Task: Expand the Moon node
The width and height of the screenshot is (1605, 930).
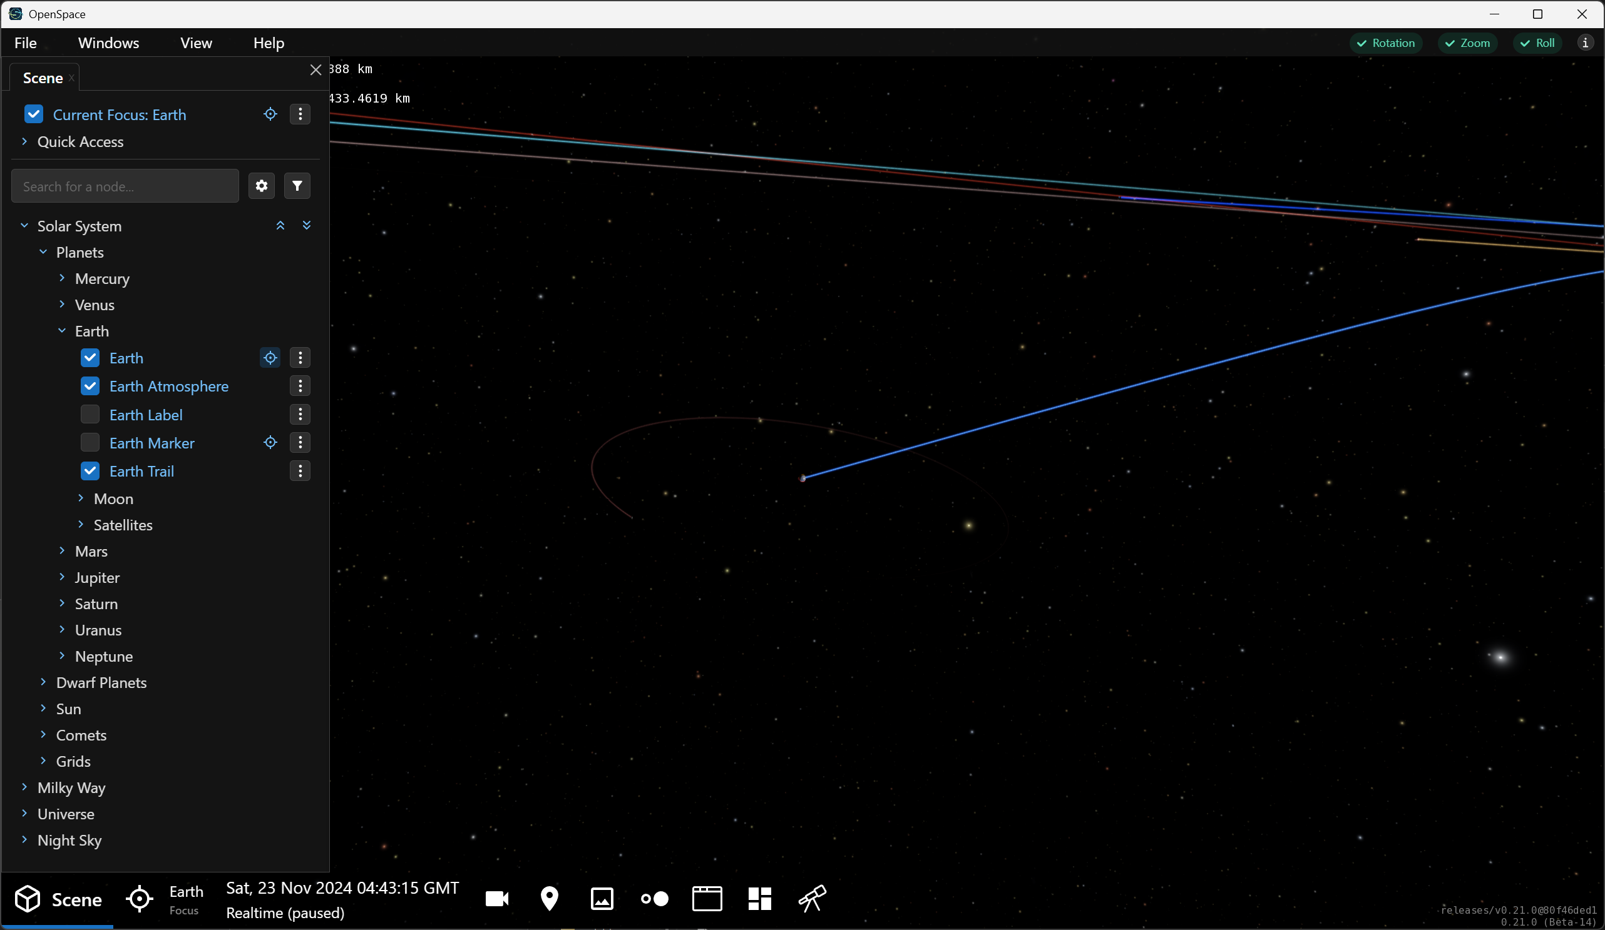Action: (81, 498)
